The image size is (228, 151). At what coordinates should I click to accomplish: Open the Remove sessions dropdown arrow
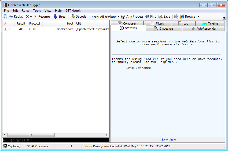tap(31, 17)
